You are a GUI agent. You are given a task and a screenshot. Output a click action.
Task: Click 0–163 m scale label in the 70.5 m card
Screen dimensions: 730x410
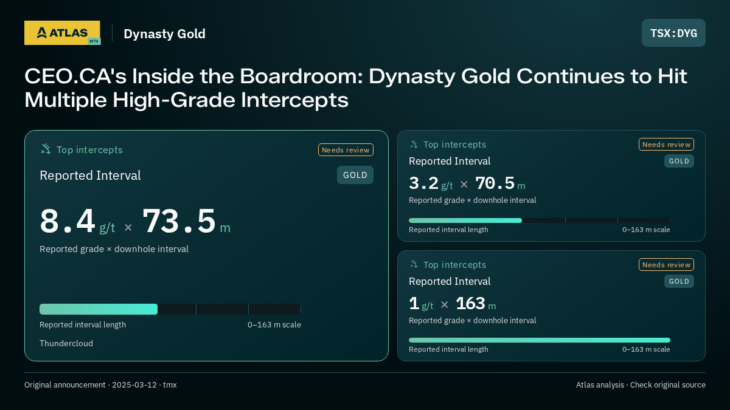click(x=646, y=230)
